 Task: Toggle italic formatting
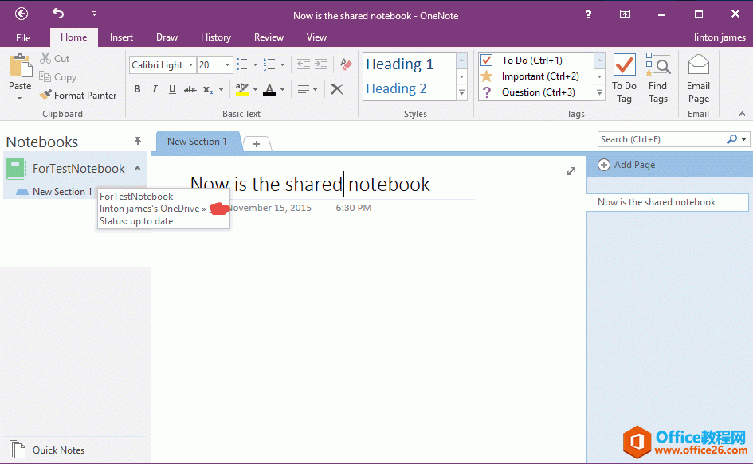(155, 89)
